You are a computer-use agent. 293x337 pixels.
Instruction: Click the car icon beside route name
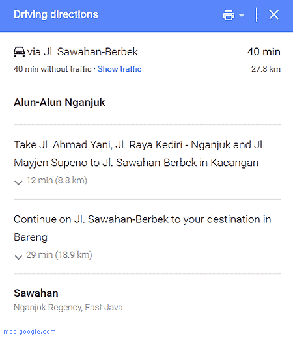click(19, 52)
